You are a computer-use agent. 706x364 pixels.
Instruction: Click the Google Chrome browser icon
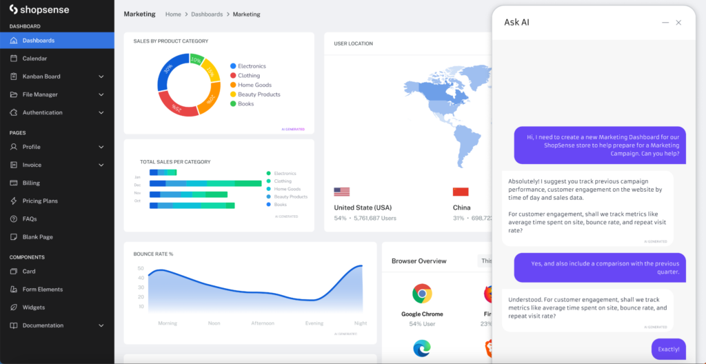tap(422, 294)
